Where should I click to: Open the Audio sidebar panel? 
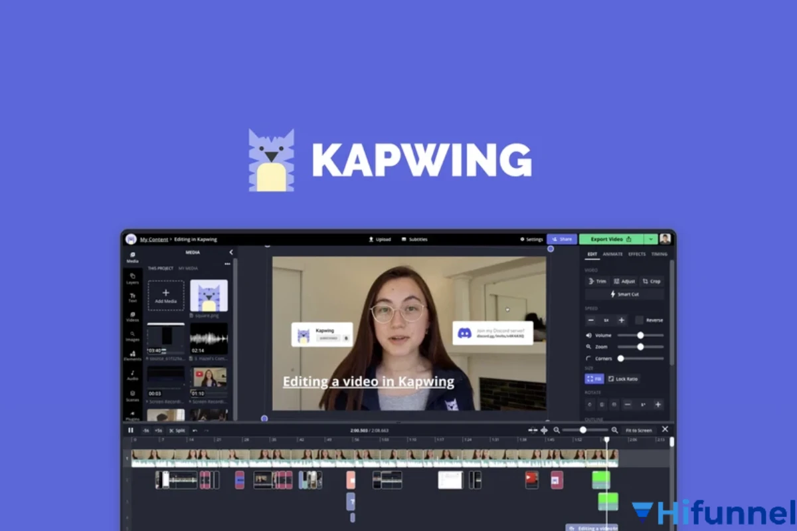[133, 375]
